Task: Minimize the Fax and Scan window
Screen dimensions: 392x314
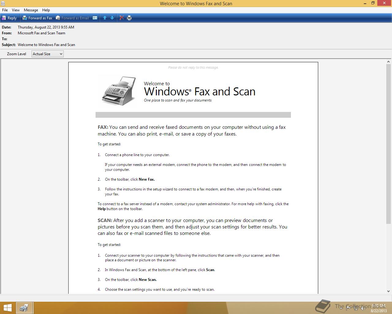Action: click(x=365, y=3)
